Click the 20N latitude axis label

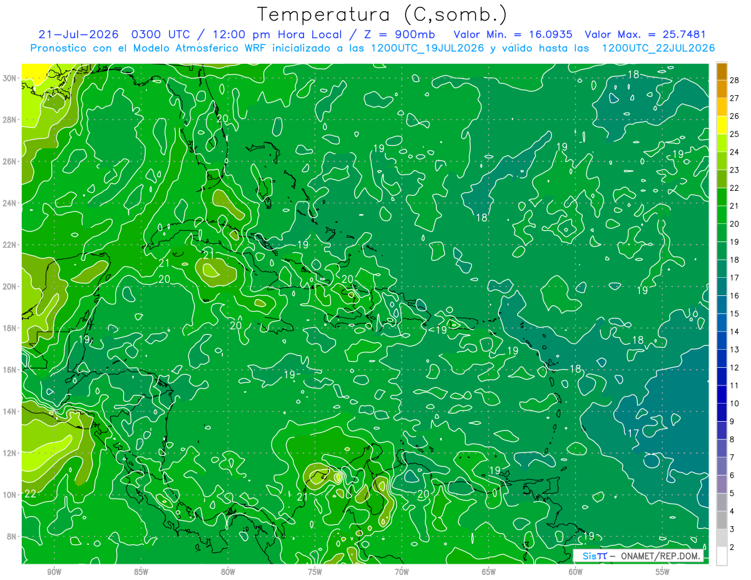coord(10,287)
